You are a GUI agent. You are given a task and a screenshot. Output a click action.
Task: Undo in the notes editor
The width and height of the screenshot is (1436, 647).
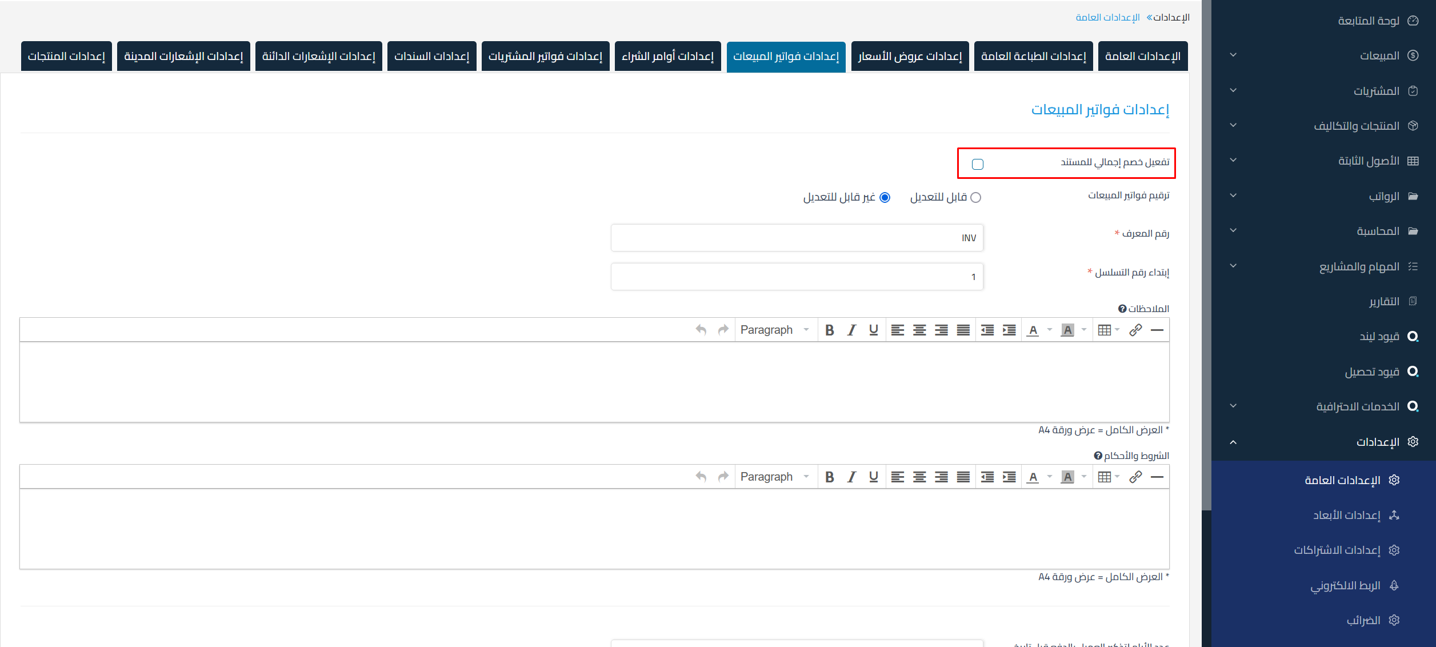(701, 330)
